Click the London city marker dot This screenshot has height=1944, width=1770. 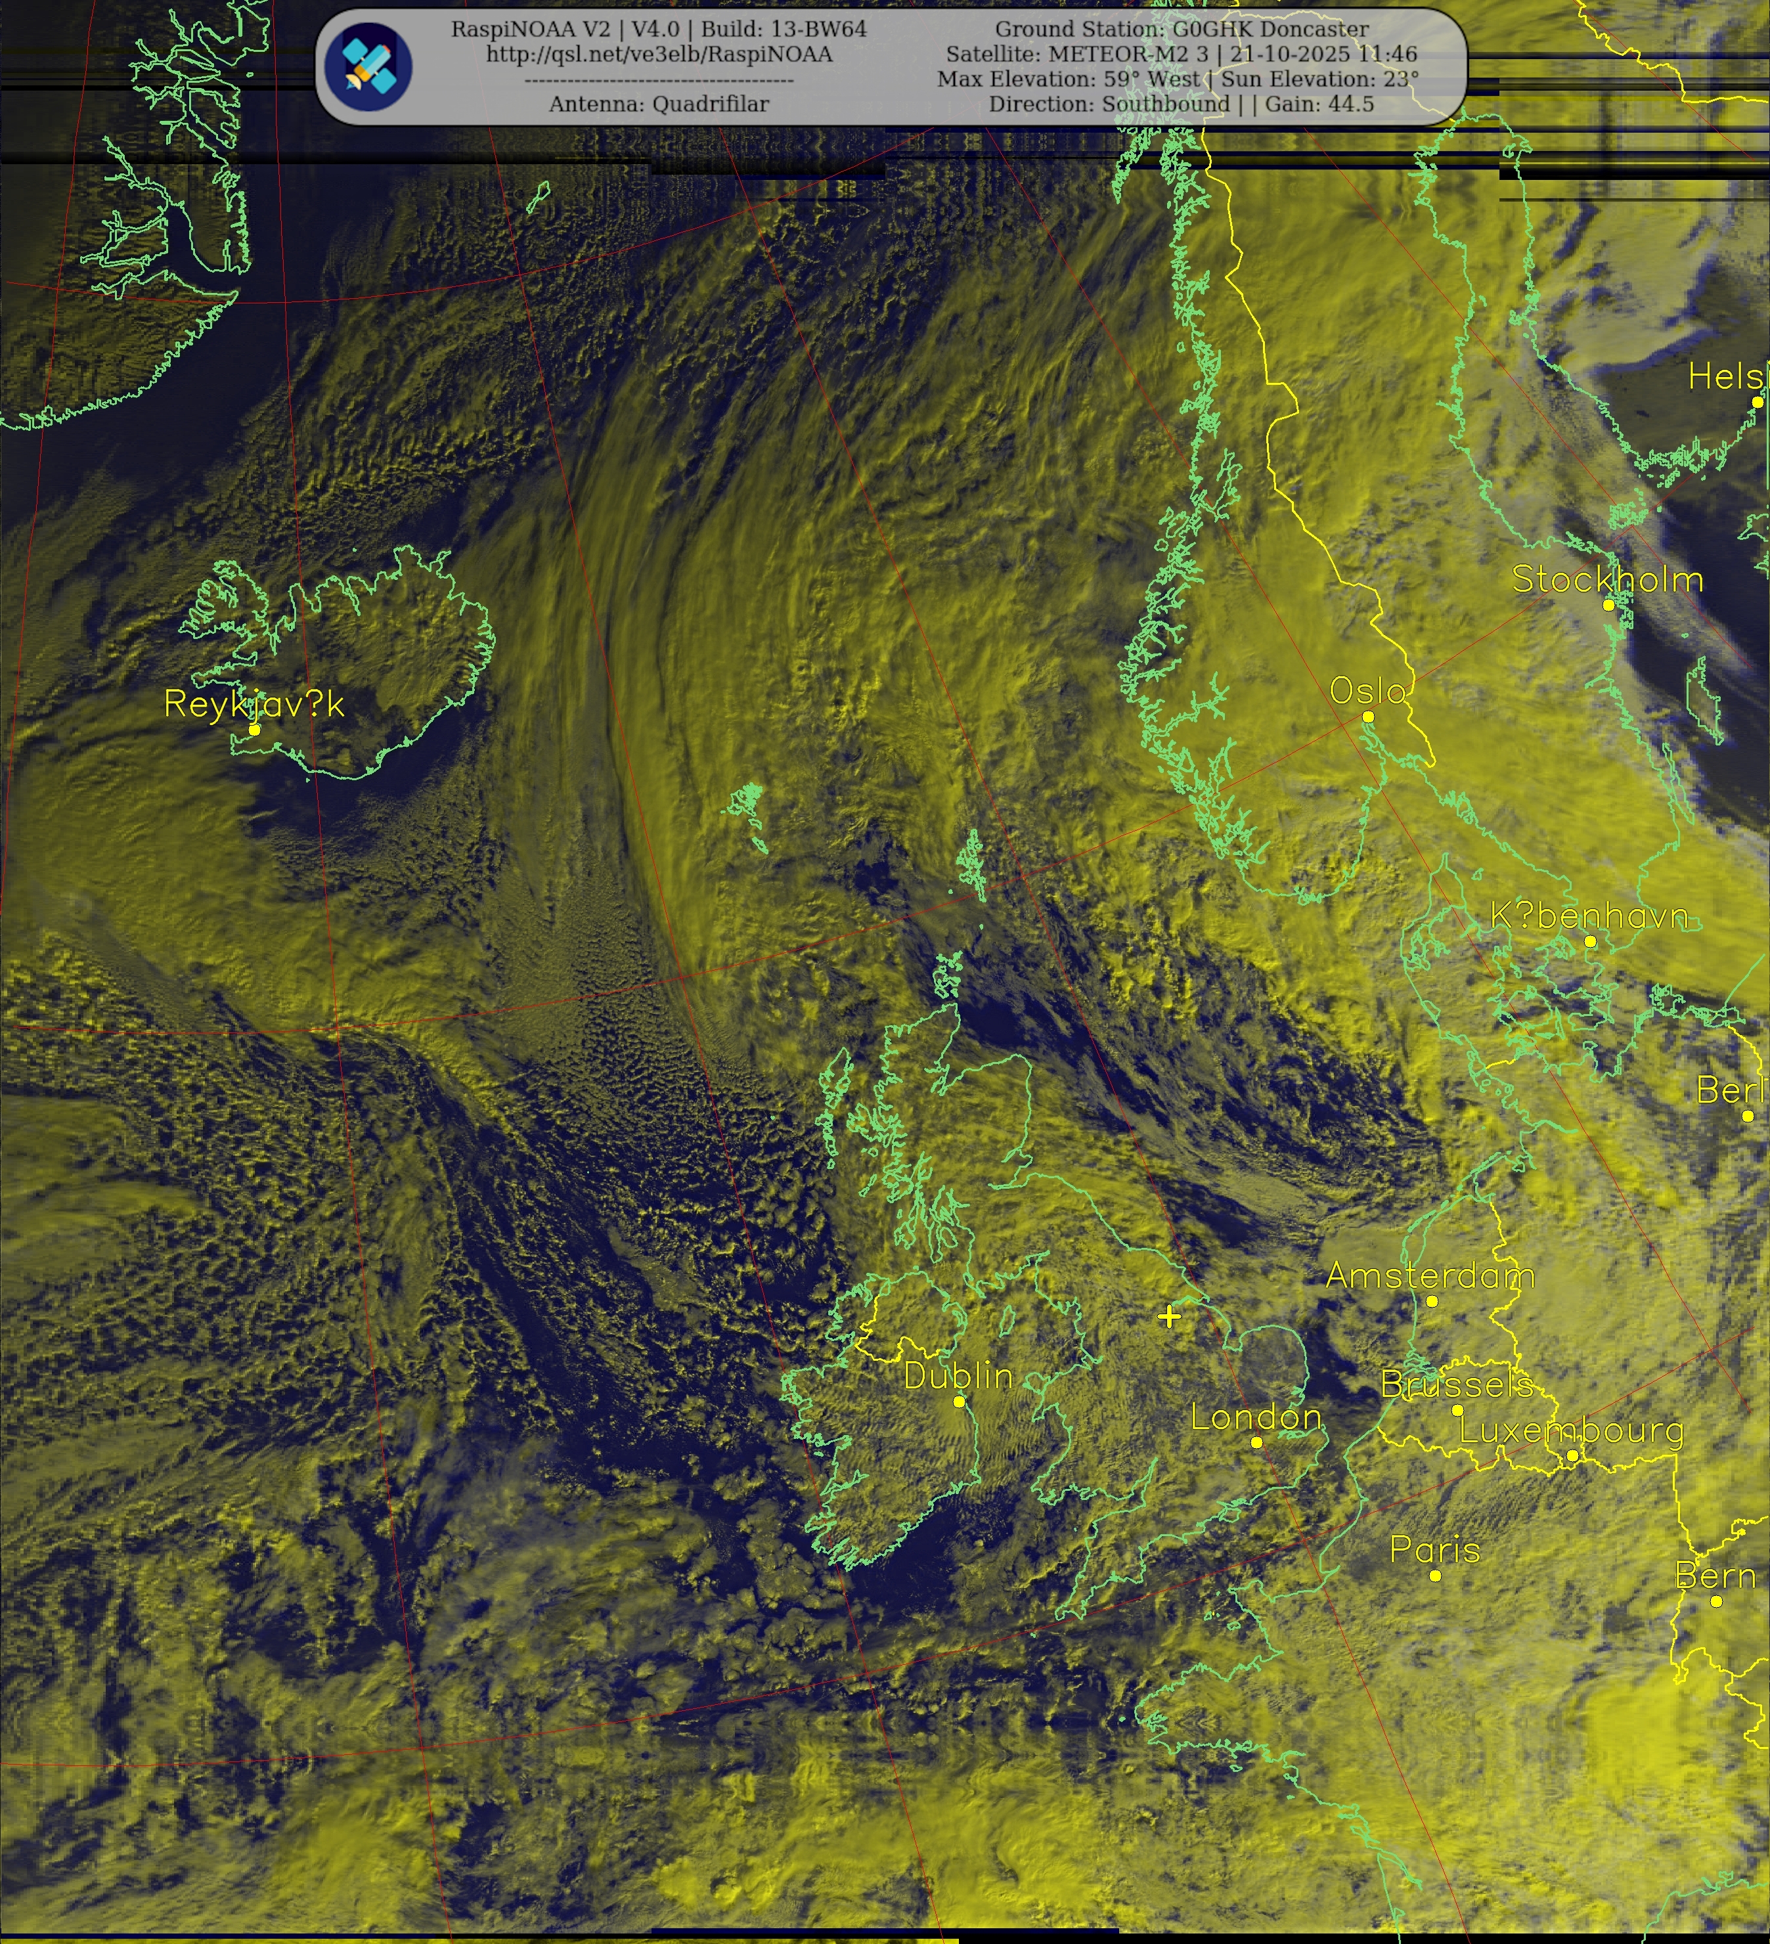click(x=1256, y=1443)
